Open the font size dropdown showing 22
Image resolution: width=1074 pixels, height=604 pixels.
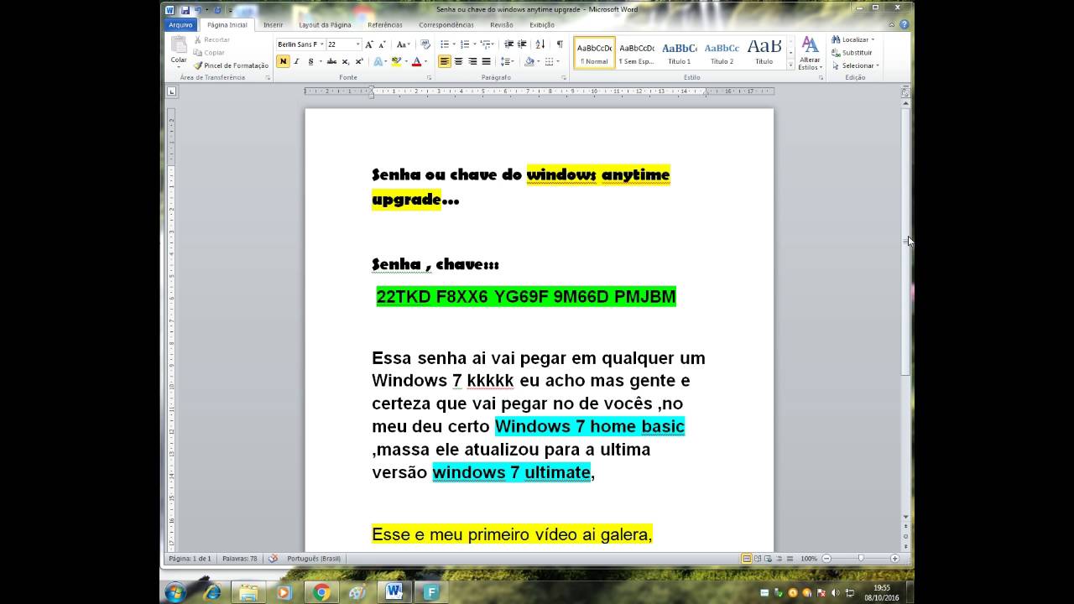tap(357, 44)
